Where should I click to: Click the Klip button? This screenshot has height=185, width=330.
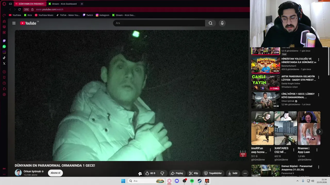point(194,173)
